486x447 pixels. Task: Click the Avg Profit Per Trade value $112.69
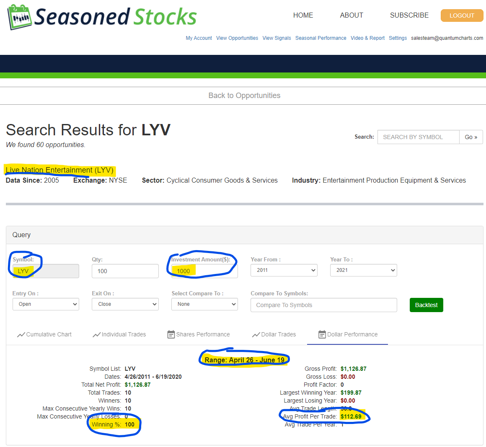351,416
